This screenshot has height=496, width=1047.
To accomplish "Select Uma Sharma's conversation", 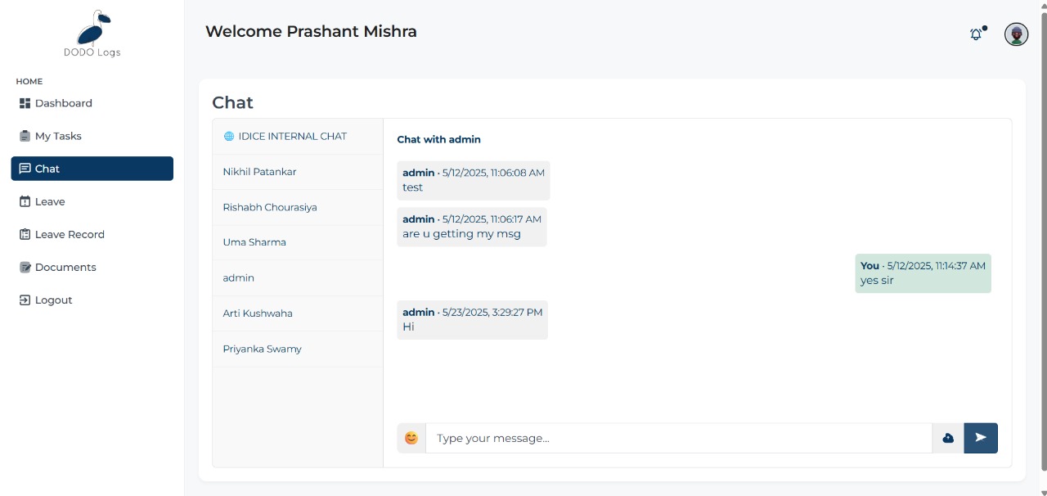I will click(x=254, y=242).
